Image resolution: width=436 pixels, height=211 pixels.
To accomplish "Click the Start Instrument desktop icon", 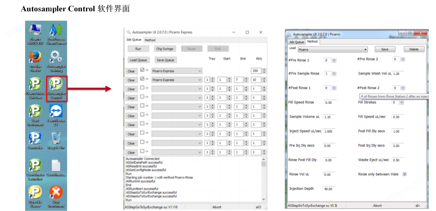I will click(35, 115).
